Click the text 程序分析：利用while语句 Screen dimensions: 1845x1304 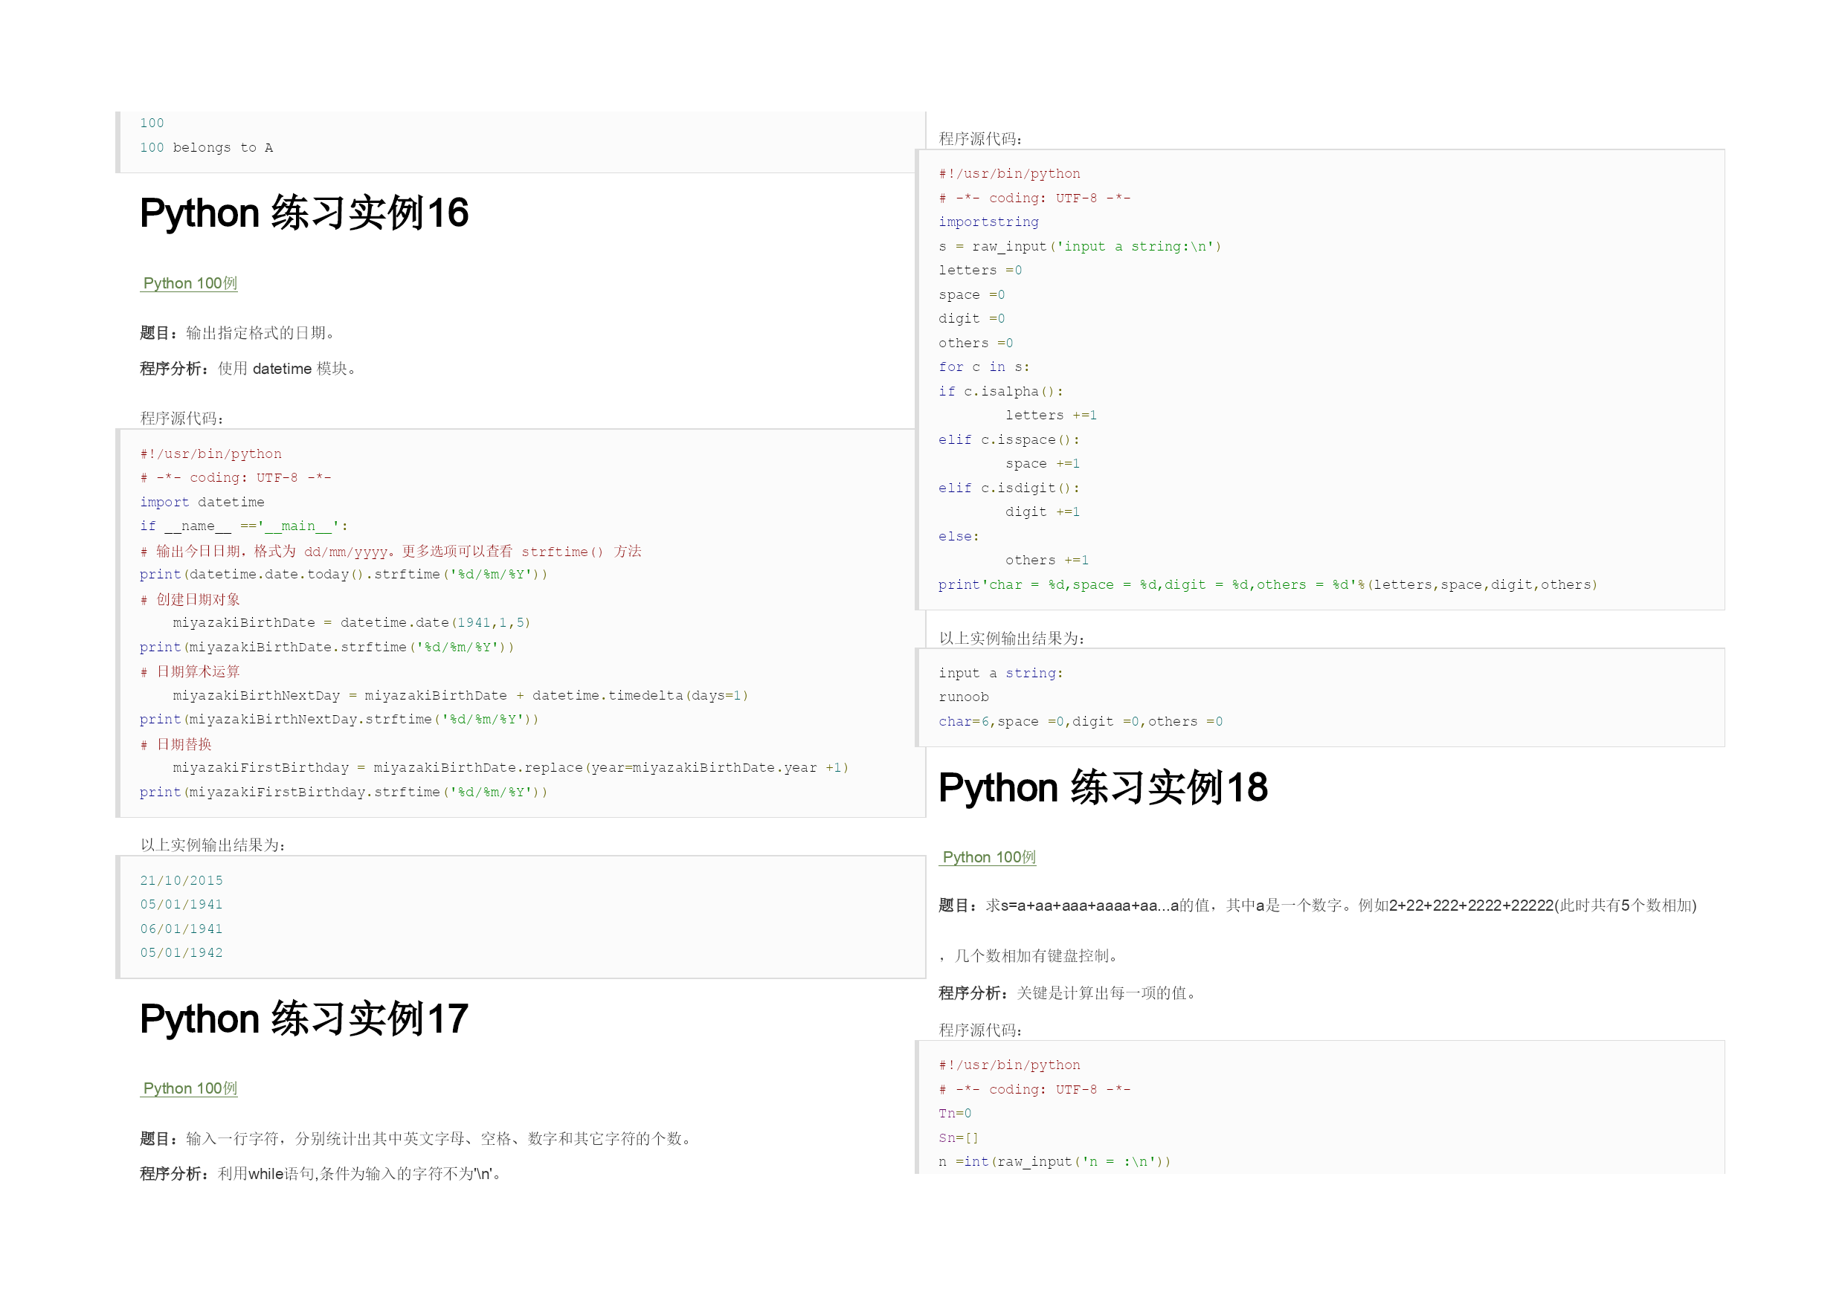(x=321, y=1174)
